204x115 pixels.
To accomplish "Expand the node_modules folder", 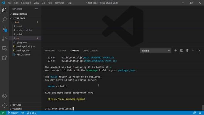I will [25, 30].
